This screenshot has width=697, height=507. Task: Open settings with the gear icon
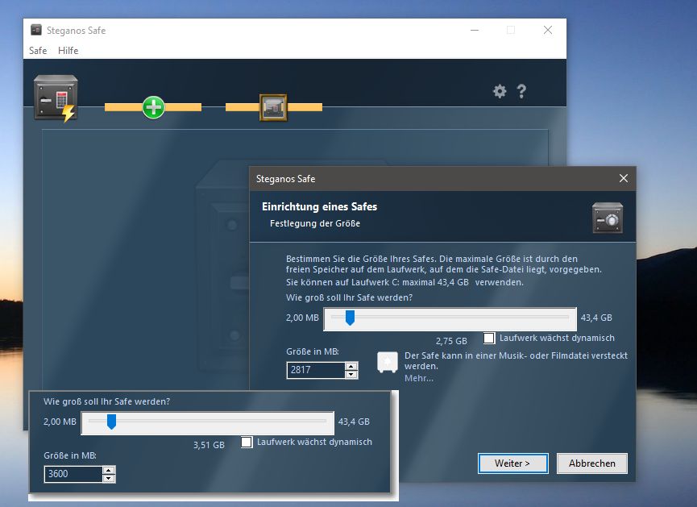(x=500, y=91)
